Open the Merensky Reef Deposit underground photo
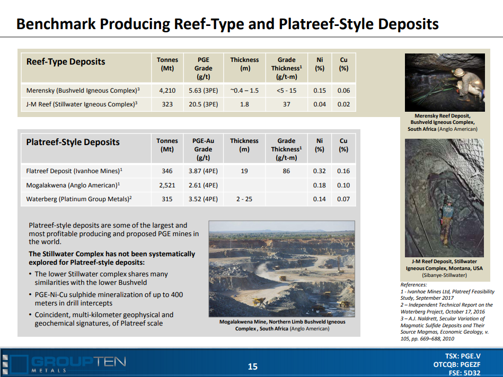Screen dimensions: 503x377 445,83
